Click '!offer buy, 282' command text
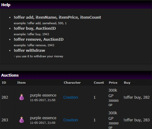This screenshot has width=152, height=129. (137, 97)
